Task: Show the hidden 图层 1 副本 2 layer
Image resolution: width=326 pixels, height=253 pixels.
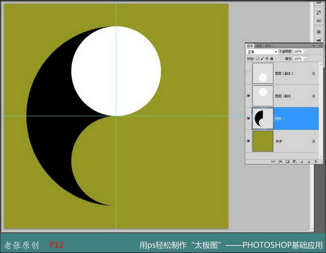Action: pyautogui.click(x=248, y=73)
